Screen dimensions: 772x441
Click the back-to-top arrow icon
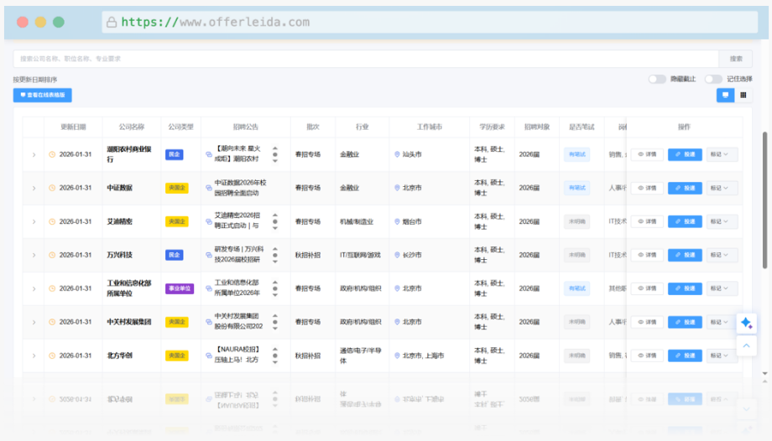[746, 345]
